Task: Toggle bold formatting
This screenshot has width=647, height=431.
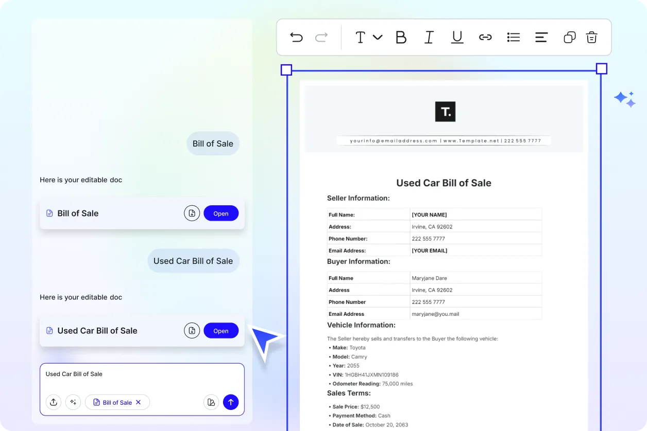Action: point(401,37)
